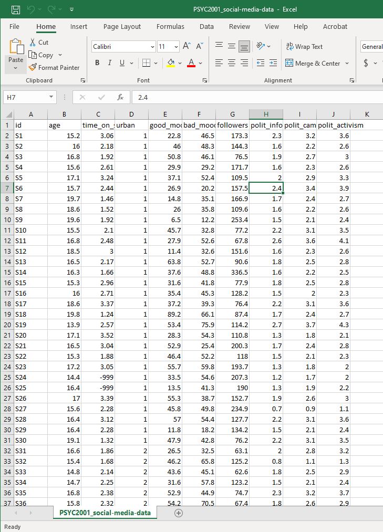Open the Borders dropdown arrow
This screenshot has width=383, height=532.
(x=156, y=63)
